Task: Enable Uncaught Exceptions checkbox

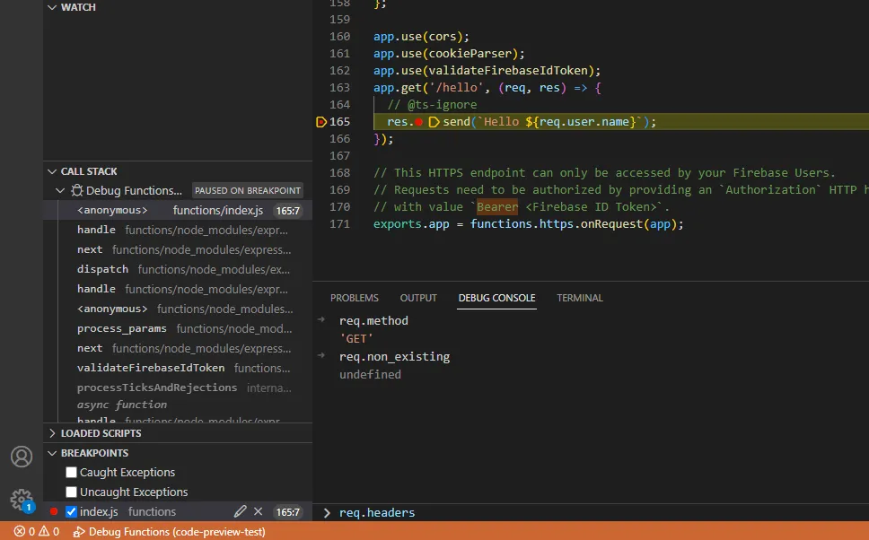Action: 72,492
